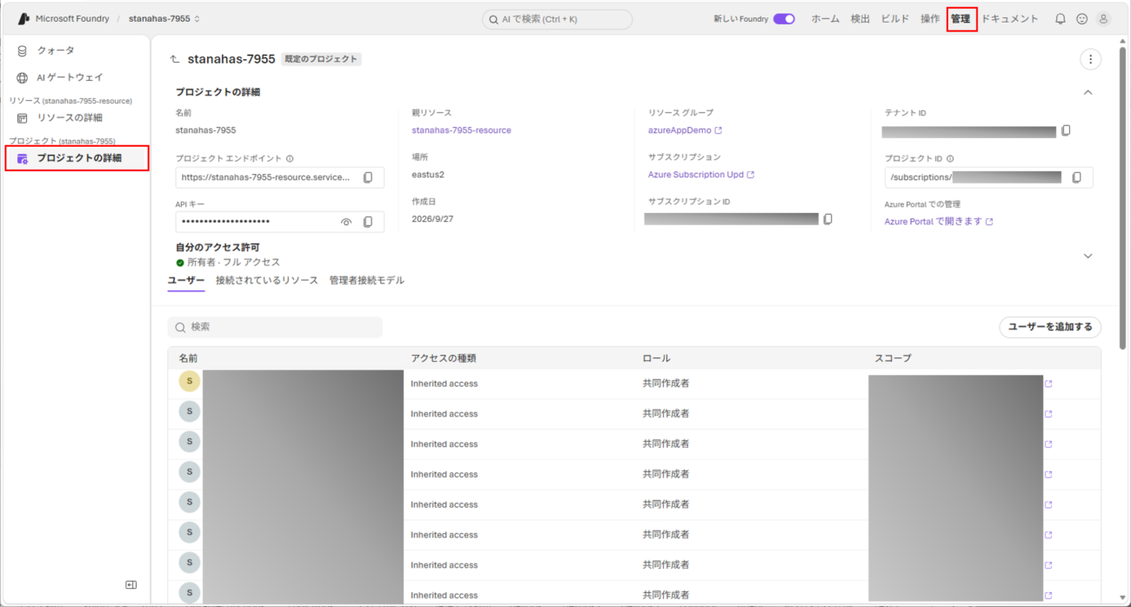Open the scope link icon in the fourth user row

point(1048,475)
